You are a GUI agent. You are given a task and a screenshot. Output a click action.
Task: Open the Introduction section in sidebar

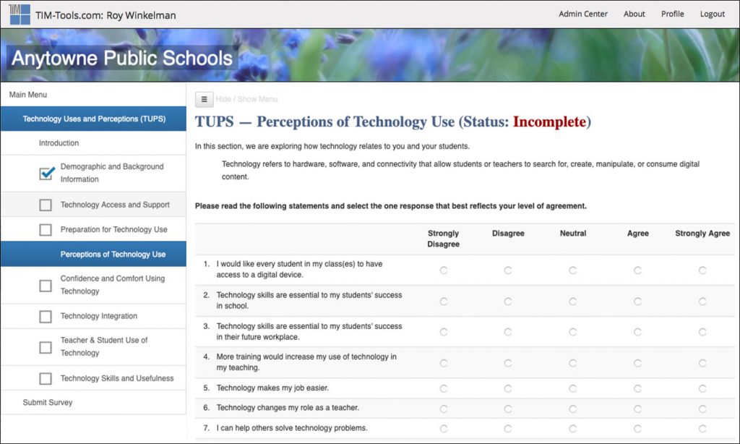(x=59, y=143)
